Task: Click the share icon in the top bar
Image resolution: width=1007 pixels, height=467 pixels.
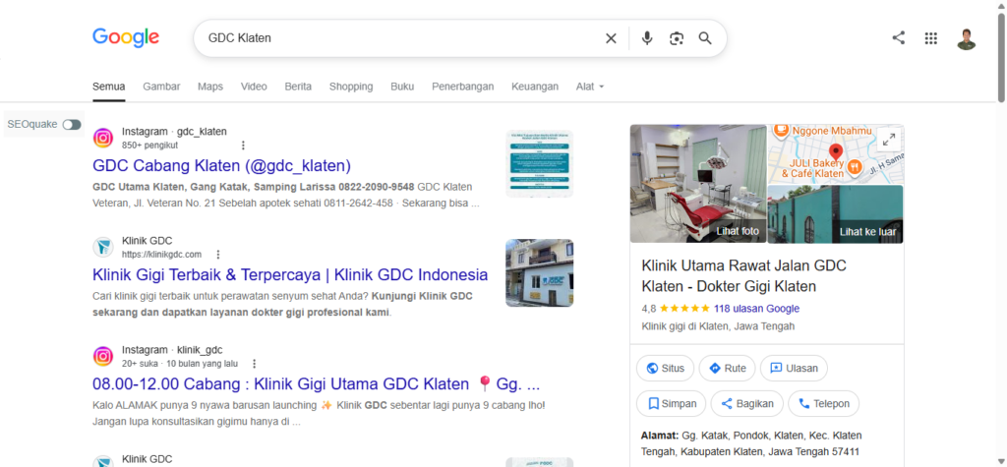Action: click(899, 38)
